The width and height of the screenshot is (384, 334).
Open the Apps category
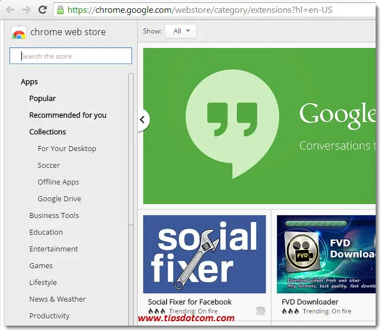[x=29, y=82]
